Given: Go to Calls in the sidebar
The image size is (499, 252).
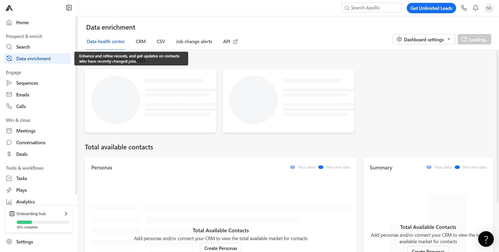Looking at the screenshot, I should click(21, 106).
